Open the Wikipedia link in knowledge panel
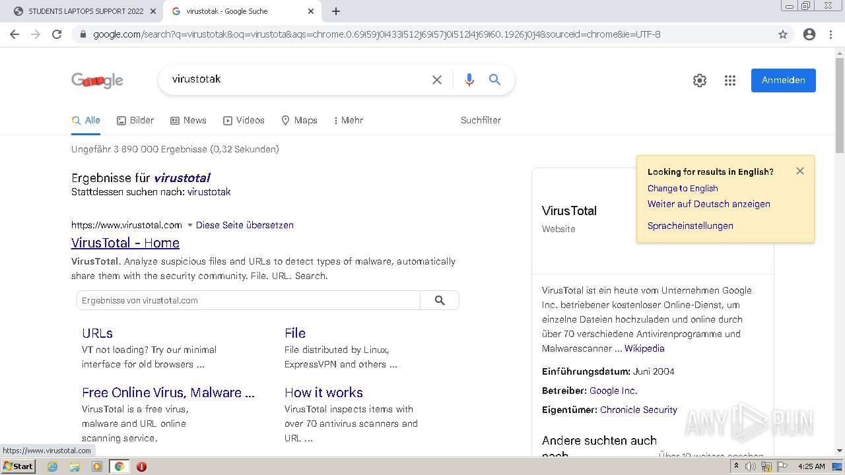Image resolution: width=845 pixels, height=475 pixels. click(644, 348)
